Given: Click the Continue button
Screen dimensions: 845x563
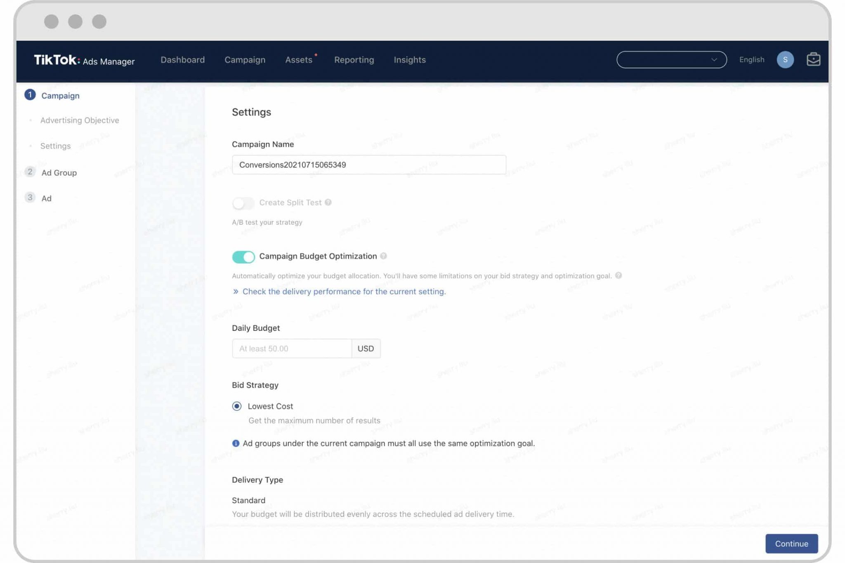Looking at the screenshot, I should (791, 544).
